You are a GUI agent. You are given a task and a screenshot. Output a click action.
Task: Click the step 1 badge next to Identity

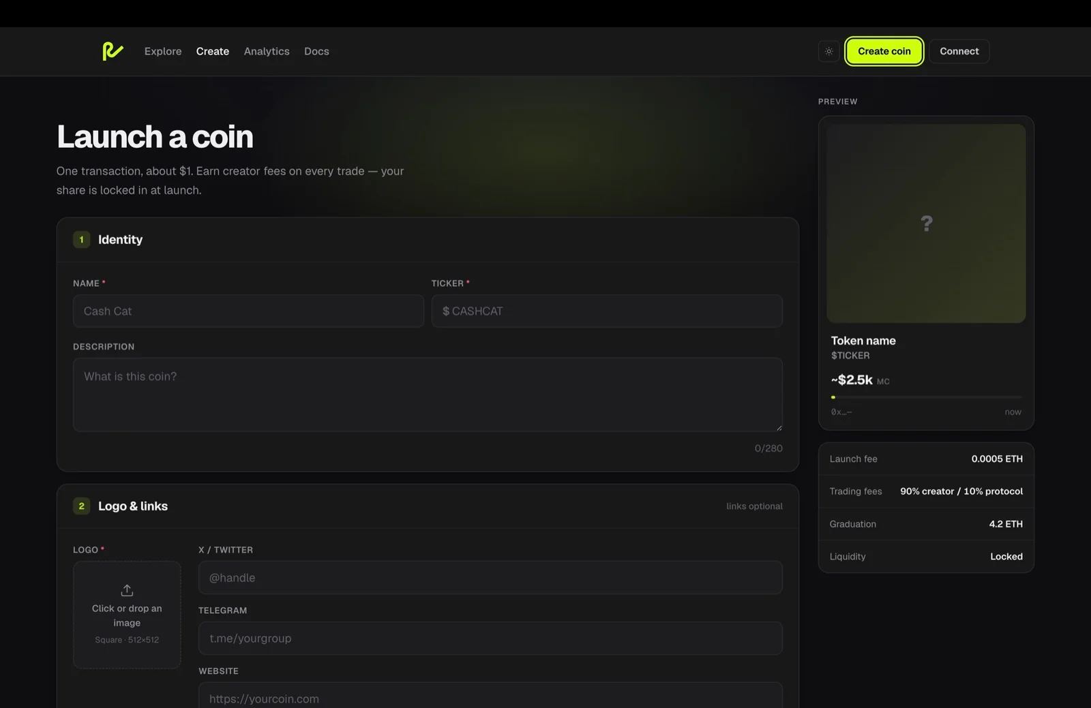point(81,239)
